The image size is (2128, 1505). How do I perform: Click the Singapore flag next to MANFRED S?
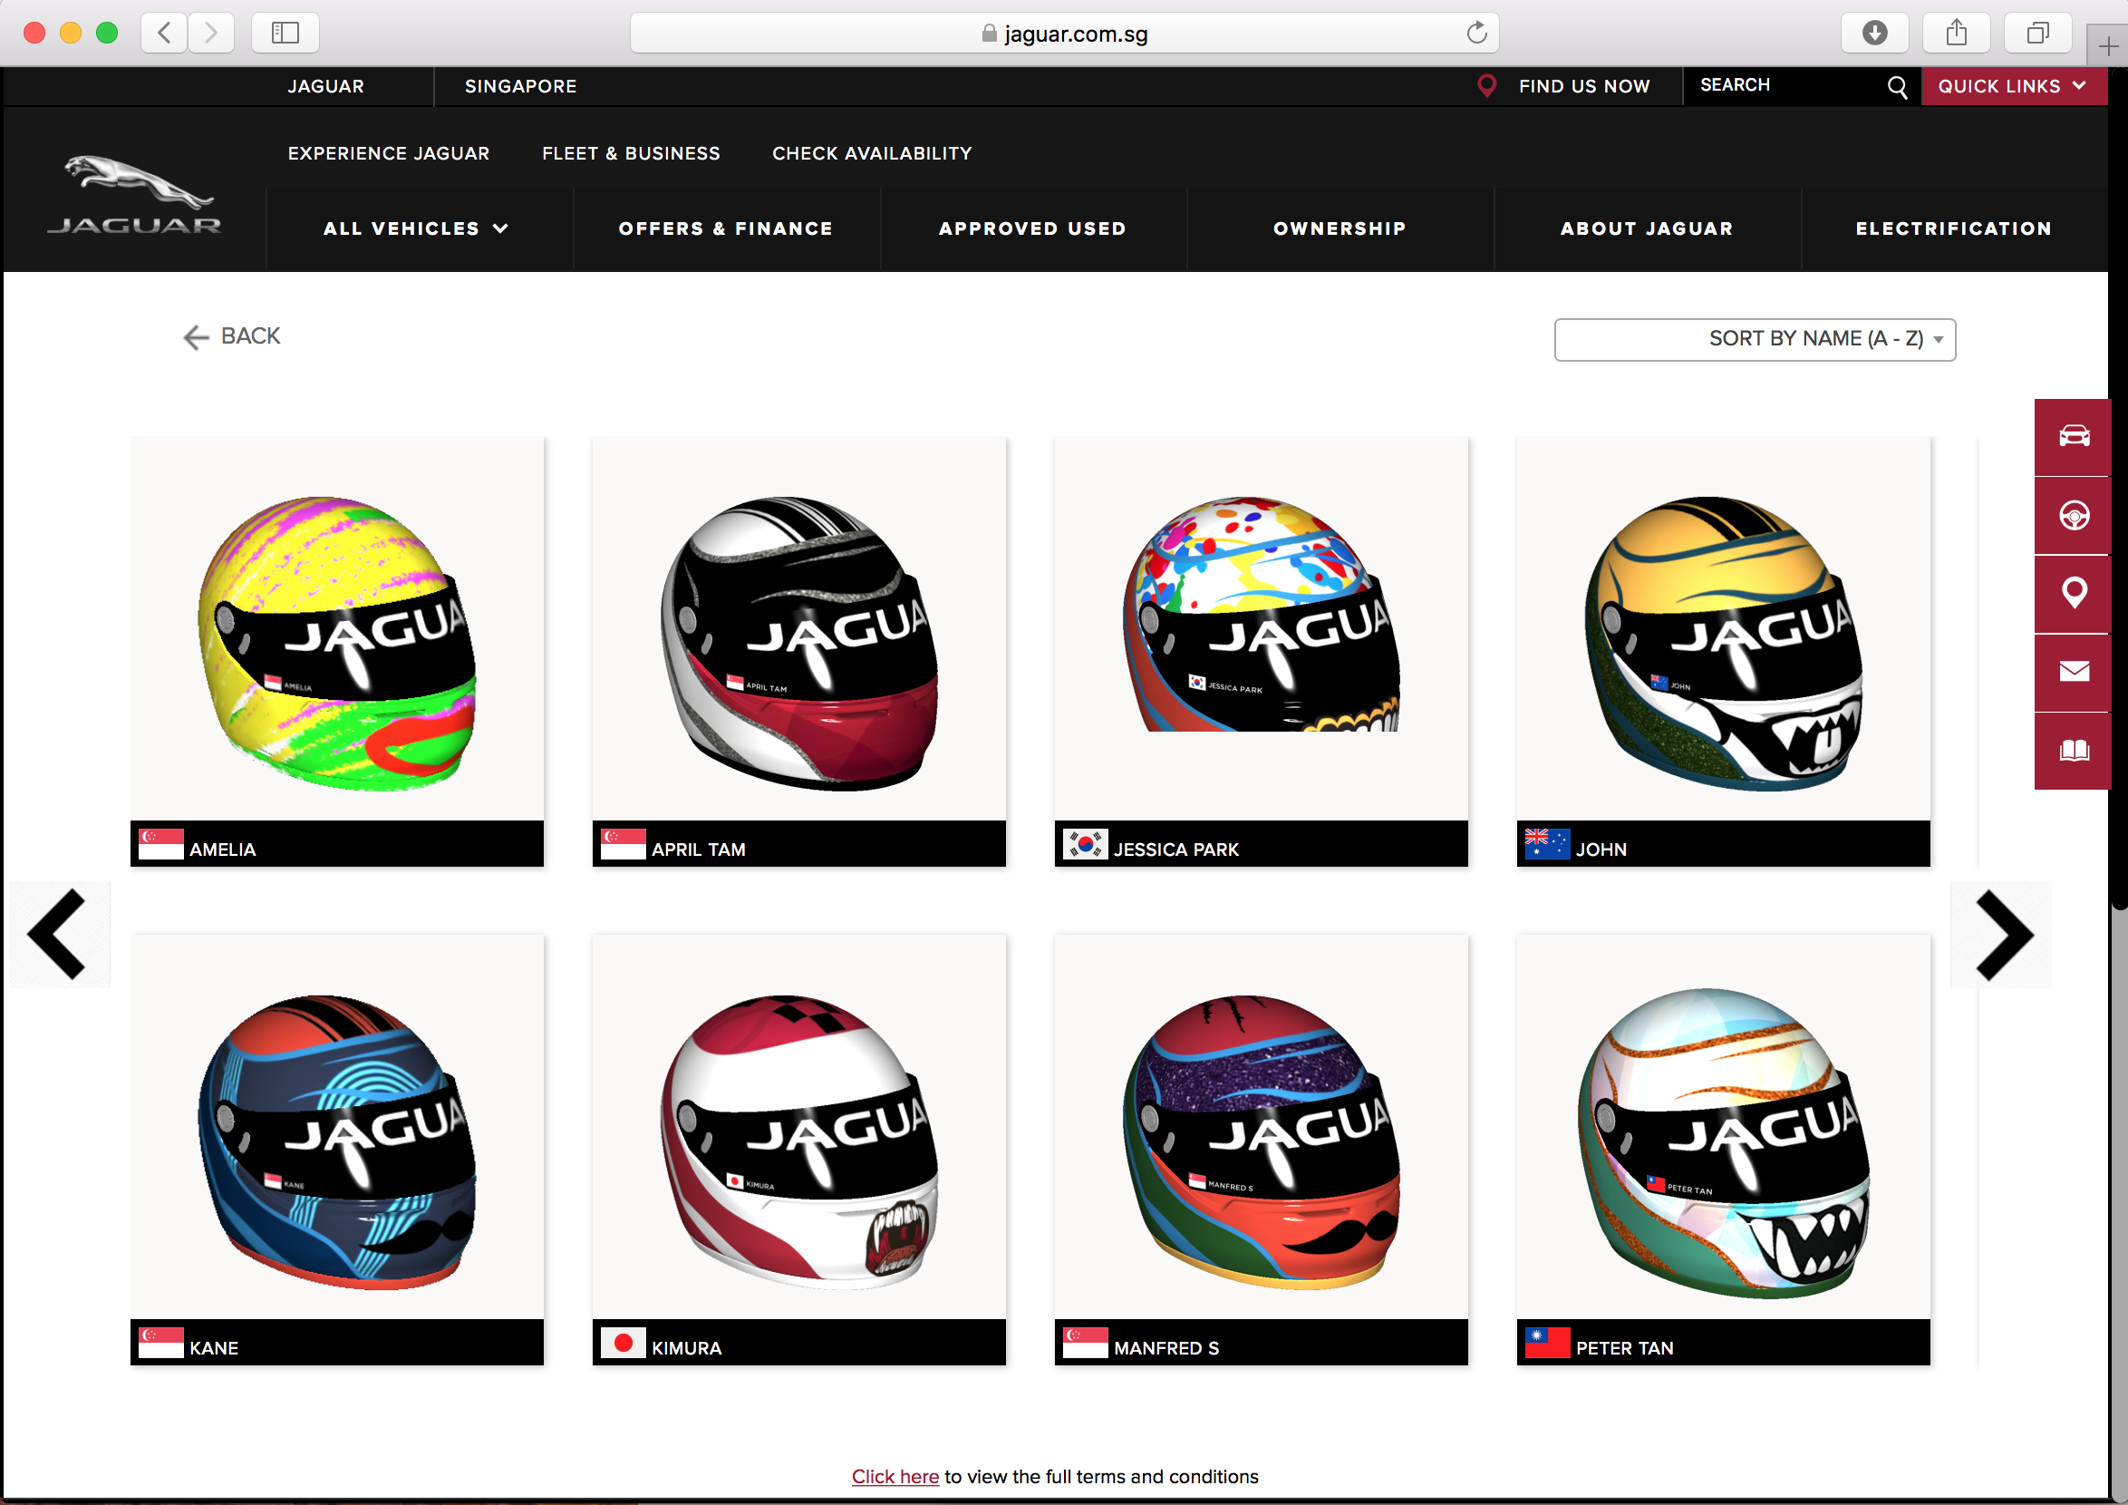tap(1086, 1342)
